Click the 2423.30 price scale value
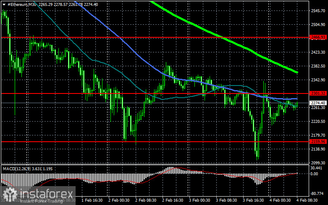This screenshot has width=328, height=205. [318, 52]
